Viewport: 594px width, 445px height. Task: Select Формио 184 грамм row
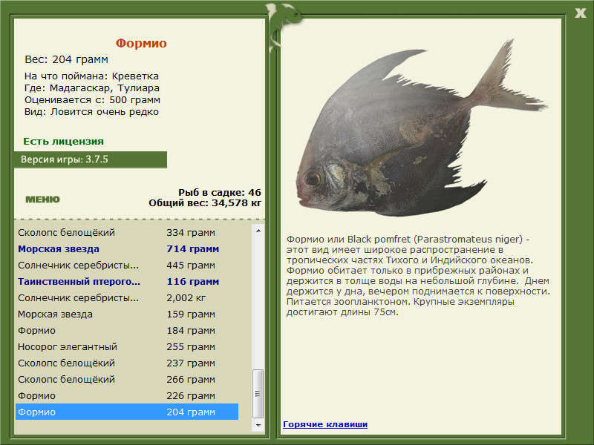(127, 330)
